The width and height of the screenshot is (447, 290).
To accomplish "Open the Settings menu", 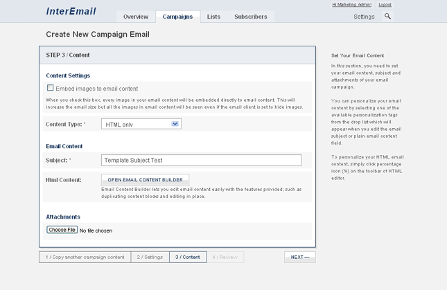I will 364,17.
